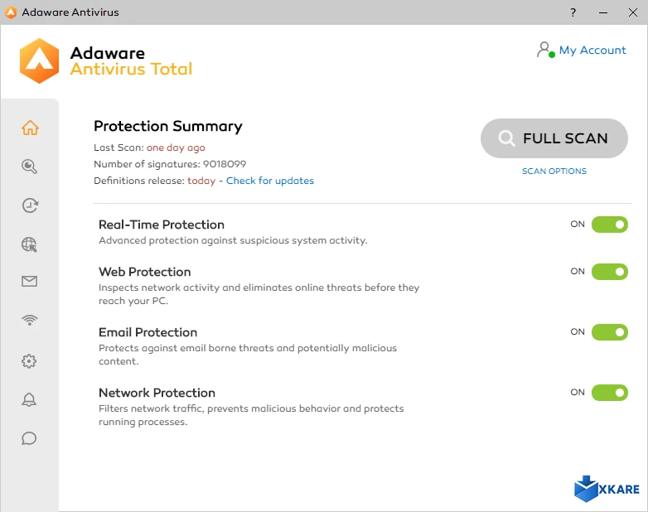Click the Web Protection heading

click(x=145, y=272)
